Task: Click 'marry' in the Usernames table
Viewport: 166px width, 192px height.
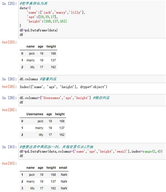Action: (x=39, y=128)
